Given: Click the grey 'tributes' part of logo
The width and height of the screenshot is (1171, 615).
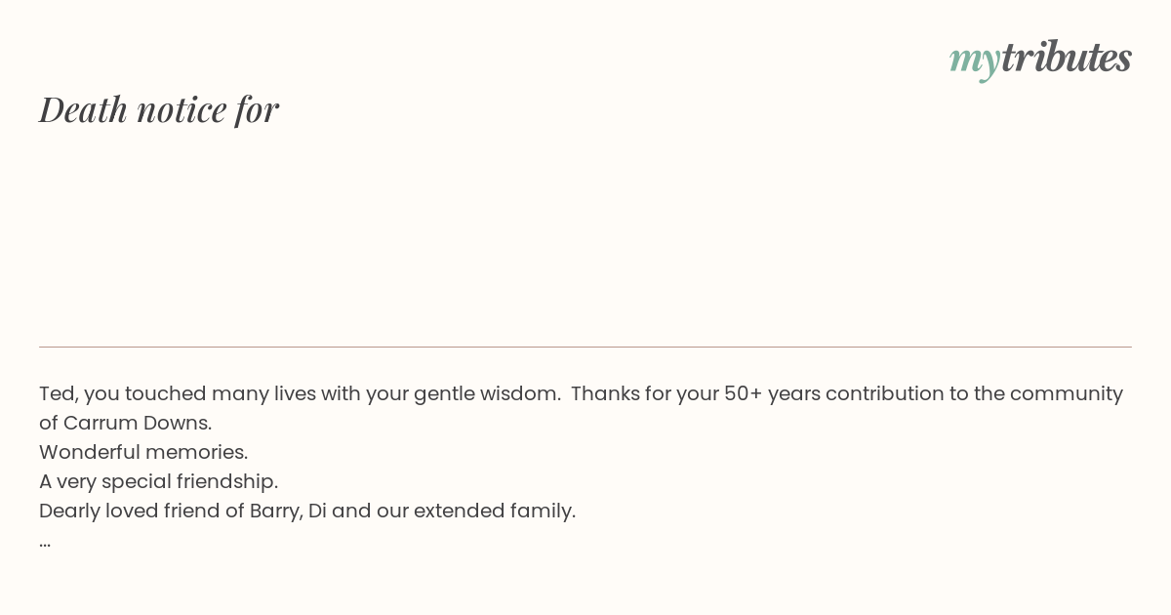Looking at the screenshot, I should click(1067, 57).
